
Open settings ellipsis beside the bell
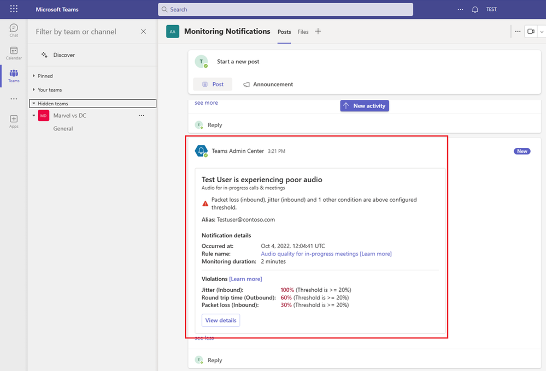pos(460,9)
